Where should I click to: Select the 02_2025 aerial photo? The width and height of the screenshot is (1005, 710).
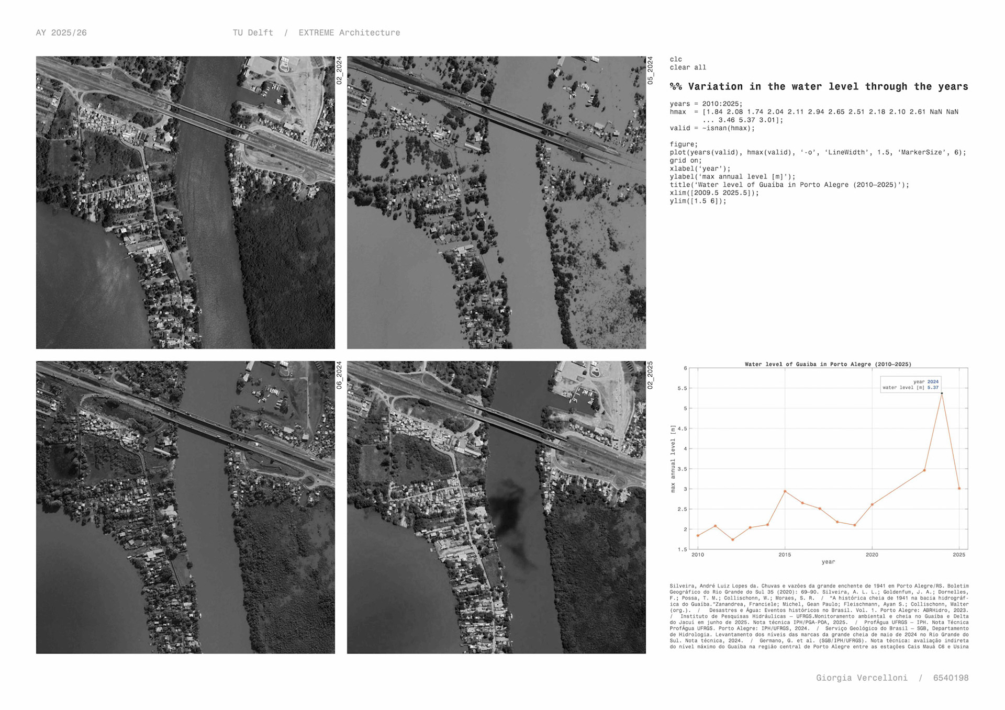point(496,507)
